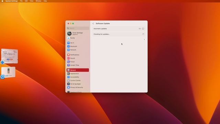The height and width of the screenshot is (124, 220).
Task: Open the System Settings menu in the menu bar
Action: [x=11, y=1]
